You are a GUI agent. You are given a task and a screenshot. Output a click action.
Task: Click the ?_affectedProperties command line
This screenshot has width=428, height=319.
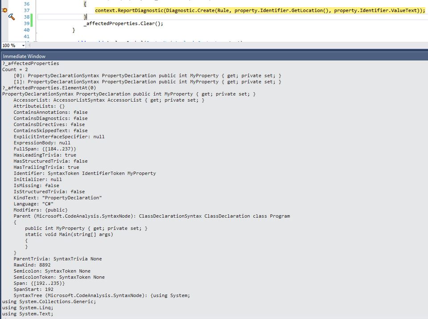31,63
